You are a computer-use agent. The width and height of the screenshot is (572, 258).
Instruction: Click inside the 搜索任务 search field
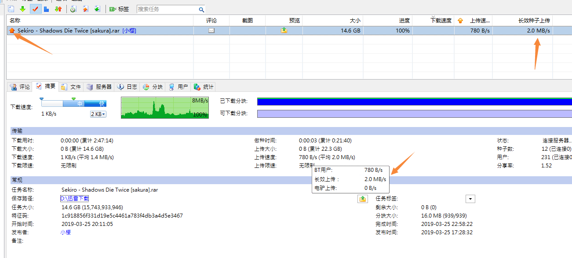[x=166, y=9]
